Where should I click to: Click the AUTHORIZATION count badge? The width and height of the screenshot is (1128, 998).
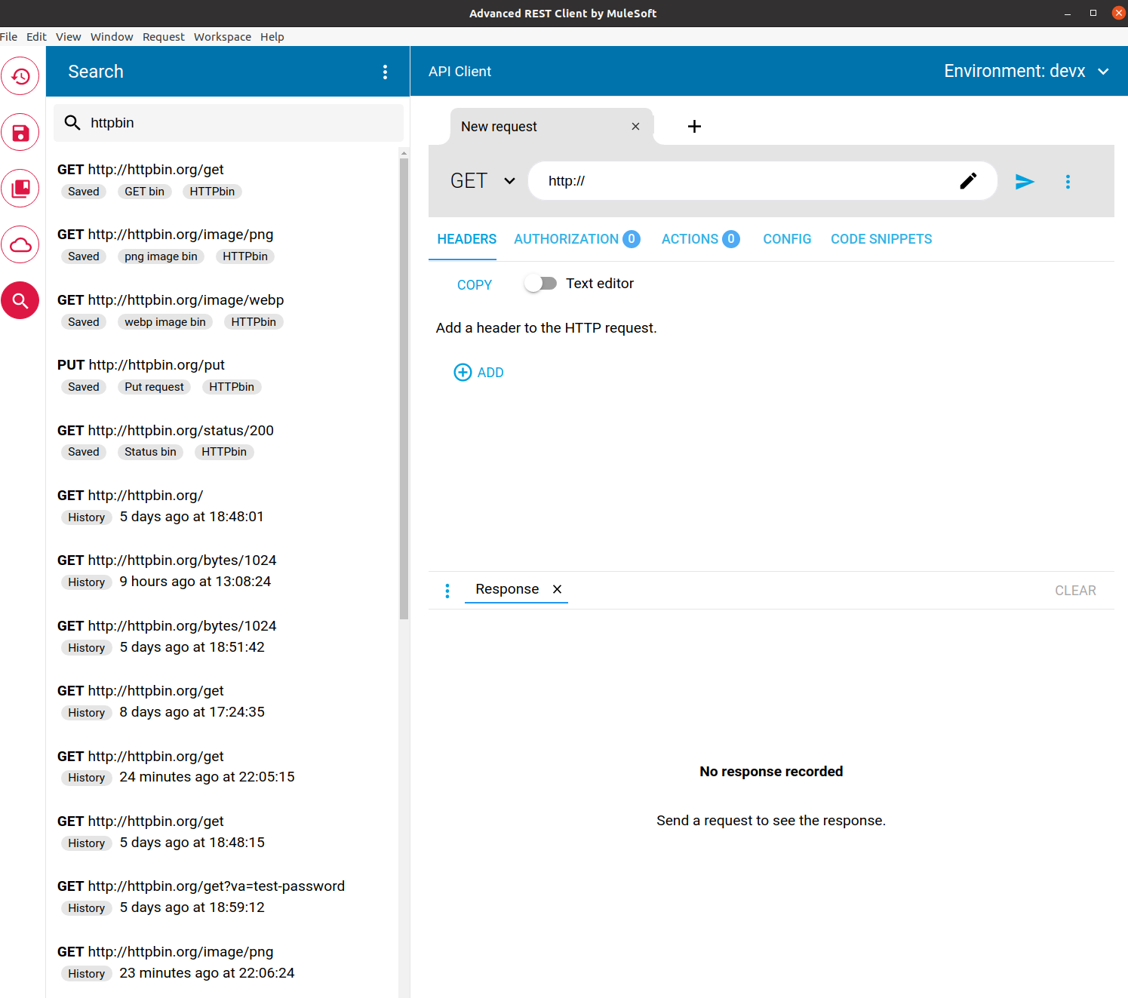pos(632,239)
